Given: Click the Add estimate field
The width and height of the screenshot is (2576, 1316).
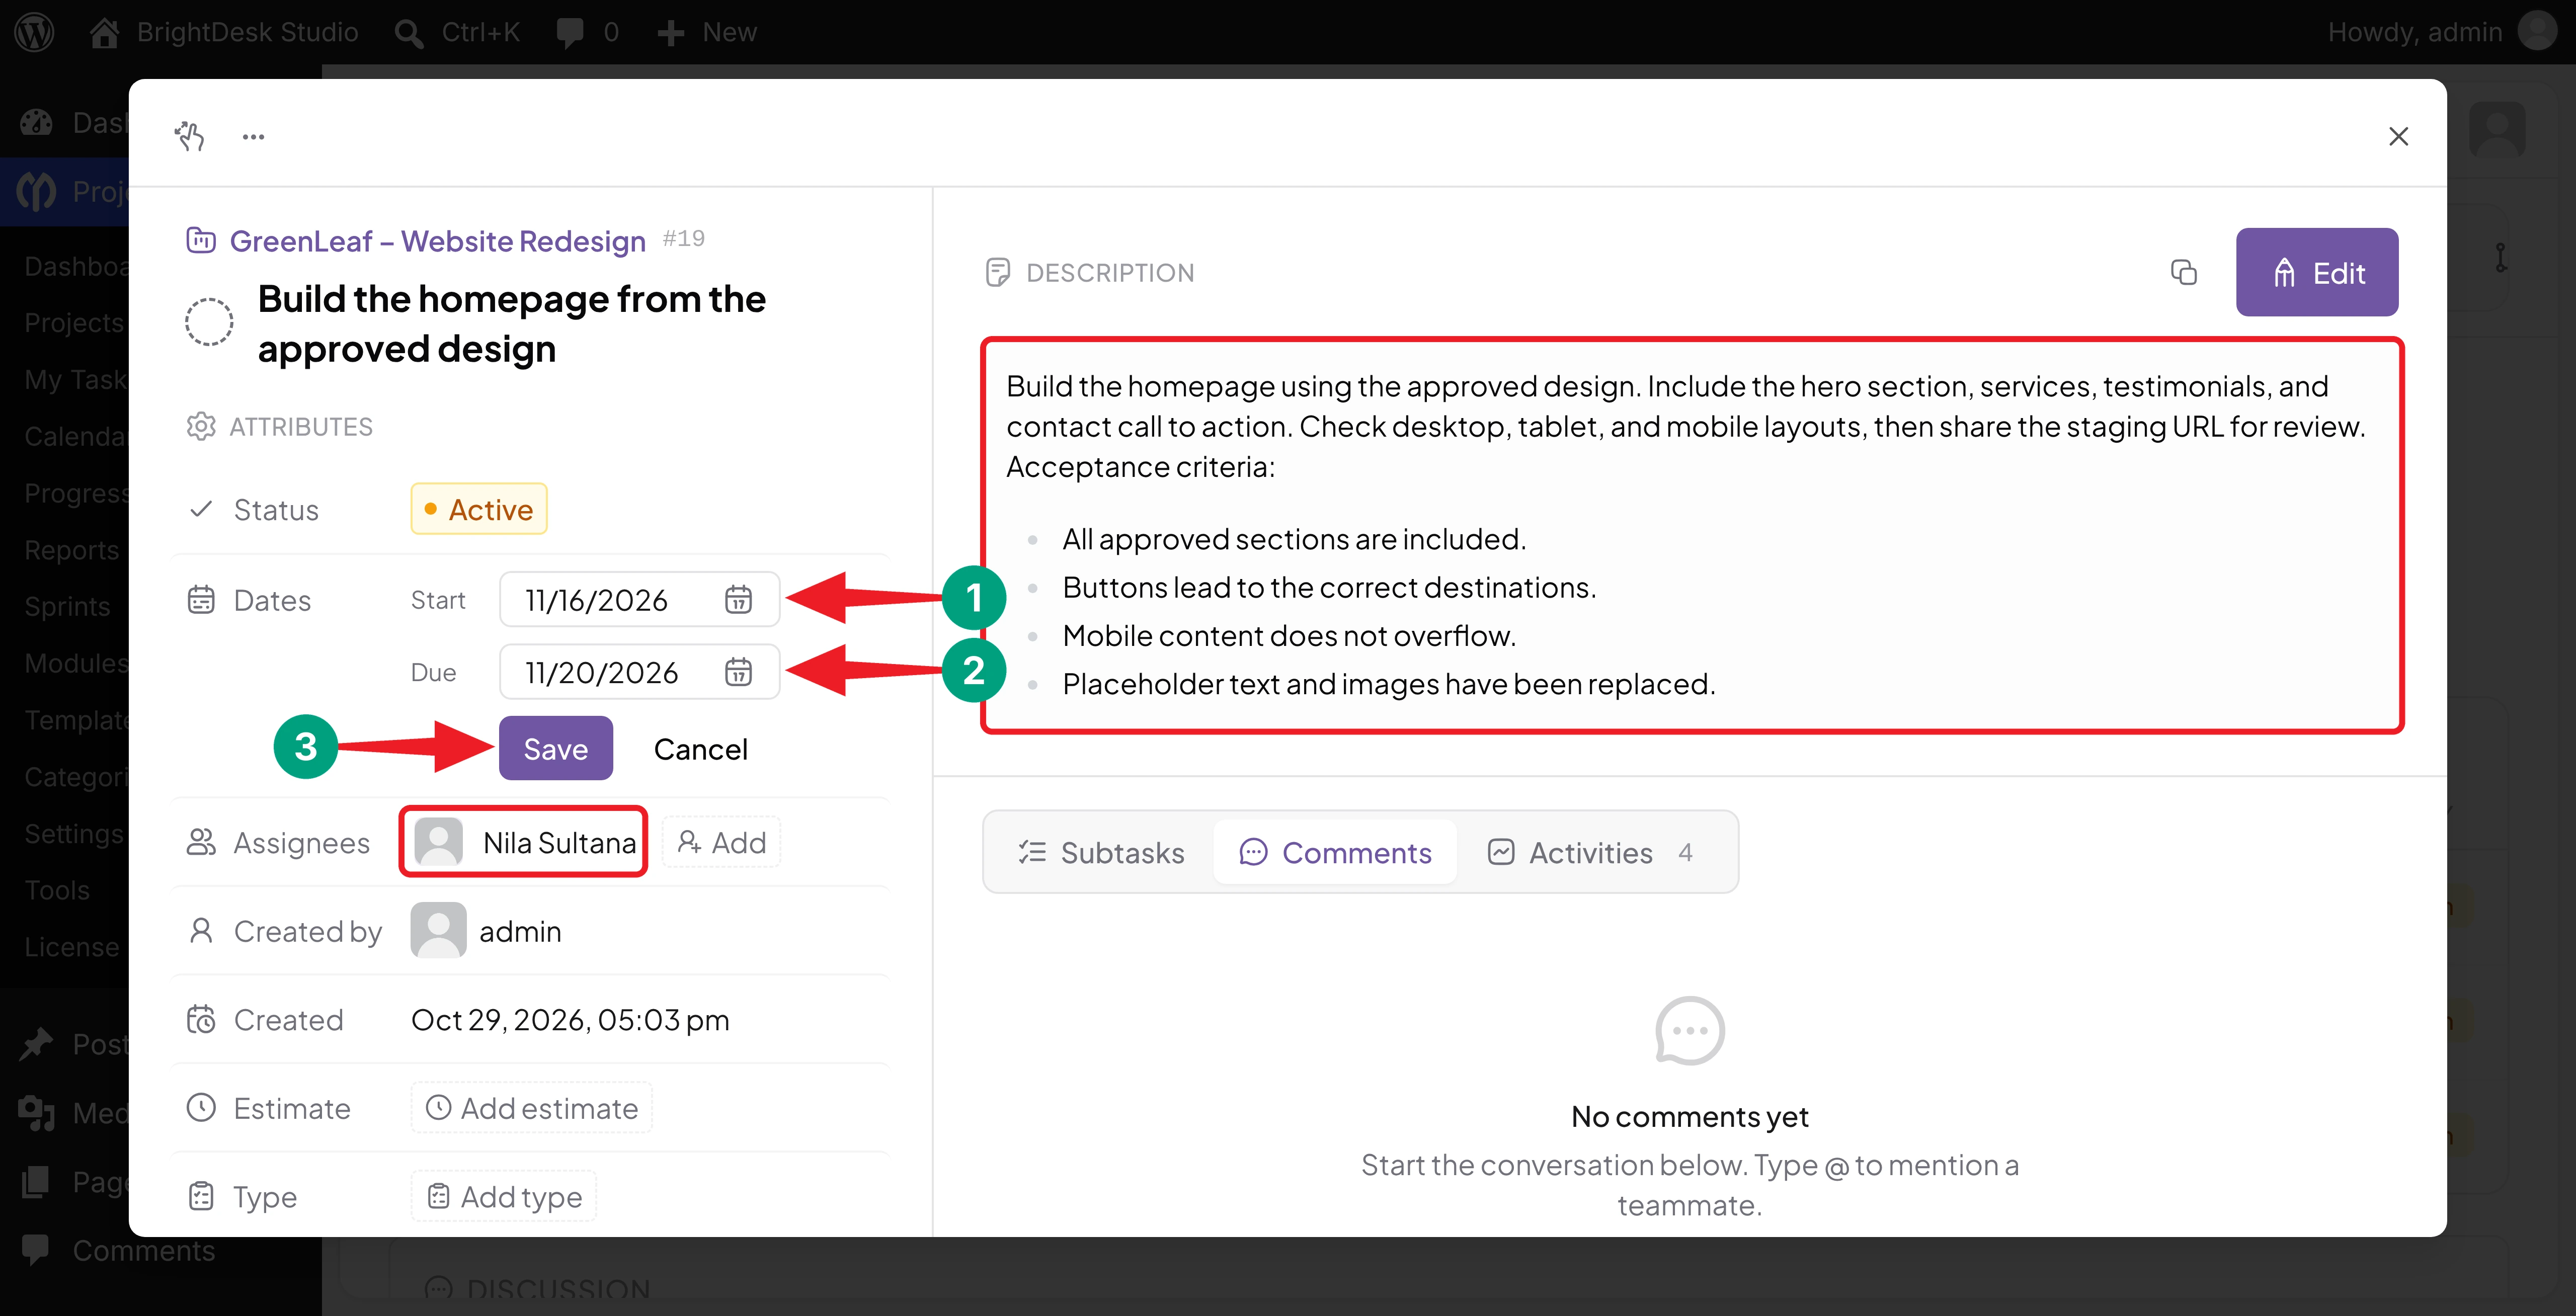Looking at the screenshot, I should point(531,1108).
